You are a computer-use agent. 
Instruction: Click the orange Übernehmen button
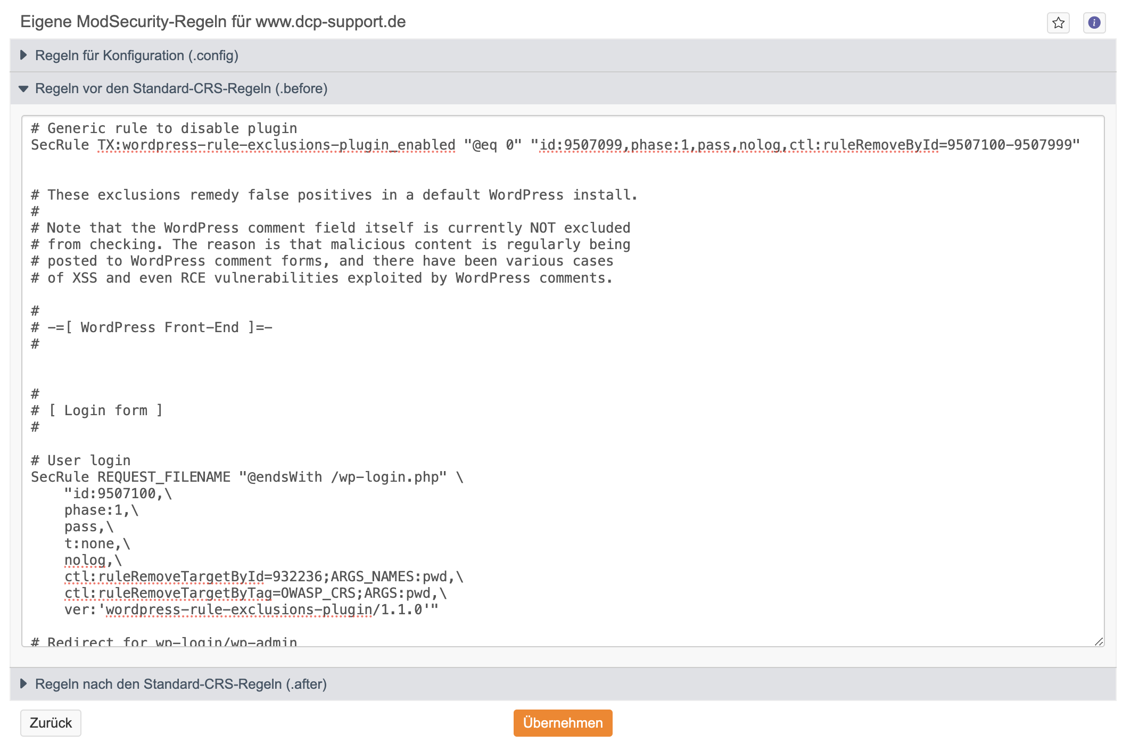(563, 723)
